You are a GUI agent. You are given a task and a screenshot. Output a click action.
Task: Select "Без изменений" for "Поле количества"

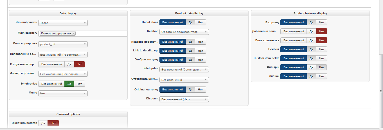pos(293,40)
